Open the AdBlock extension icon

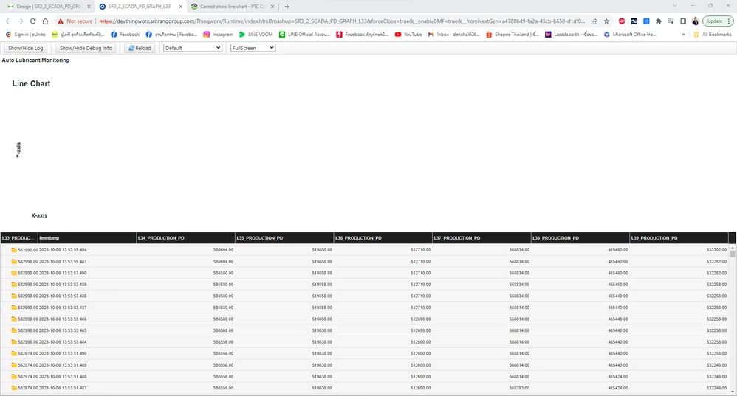coord(622,21)
